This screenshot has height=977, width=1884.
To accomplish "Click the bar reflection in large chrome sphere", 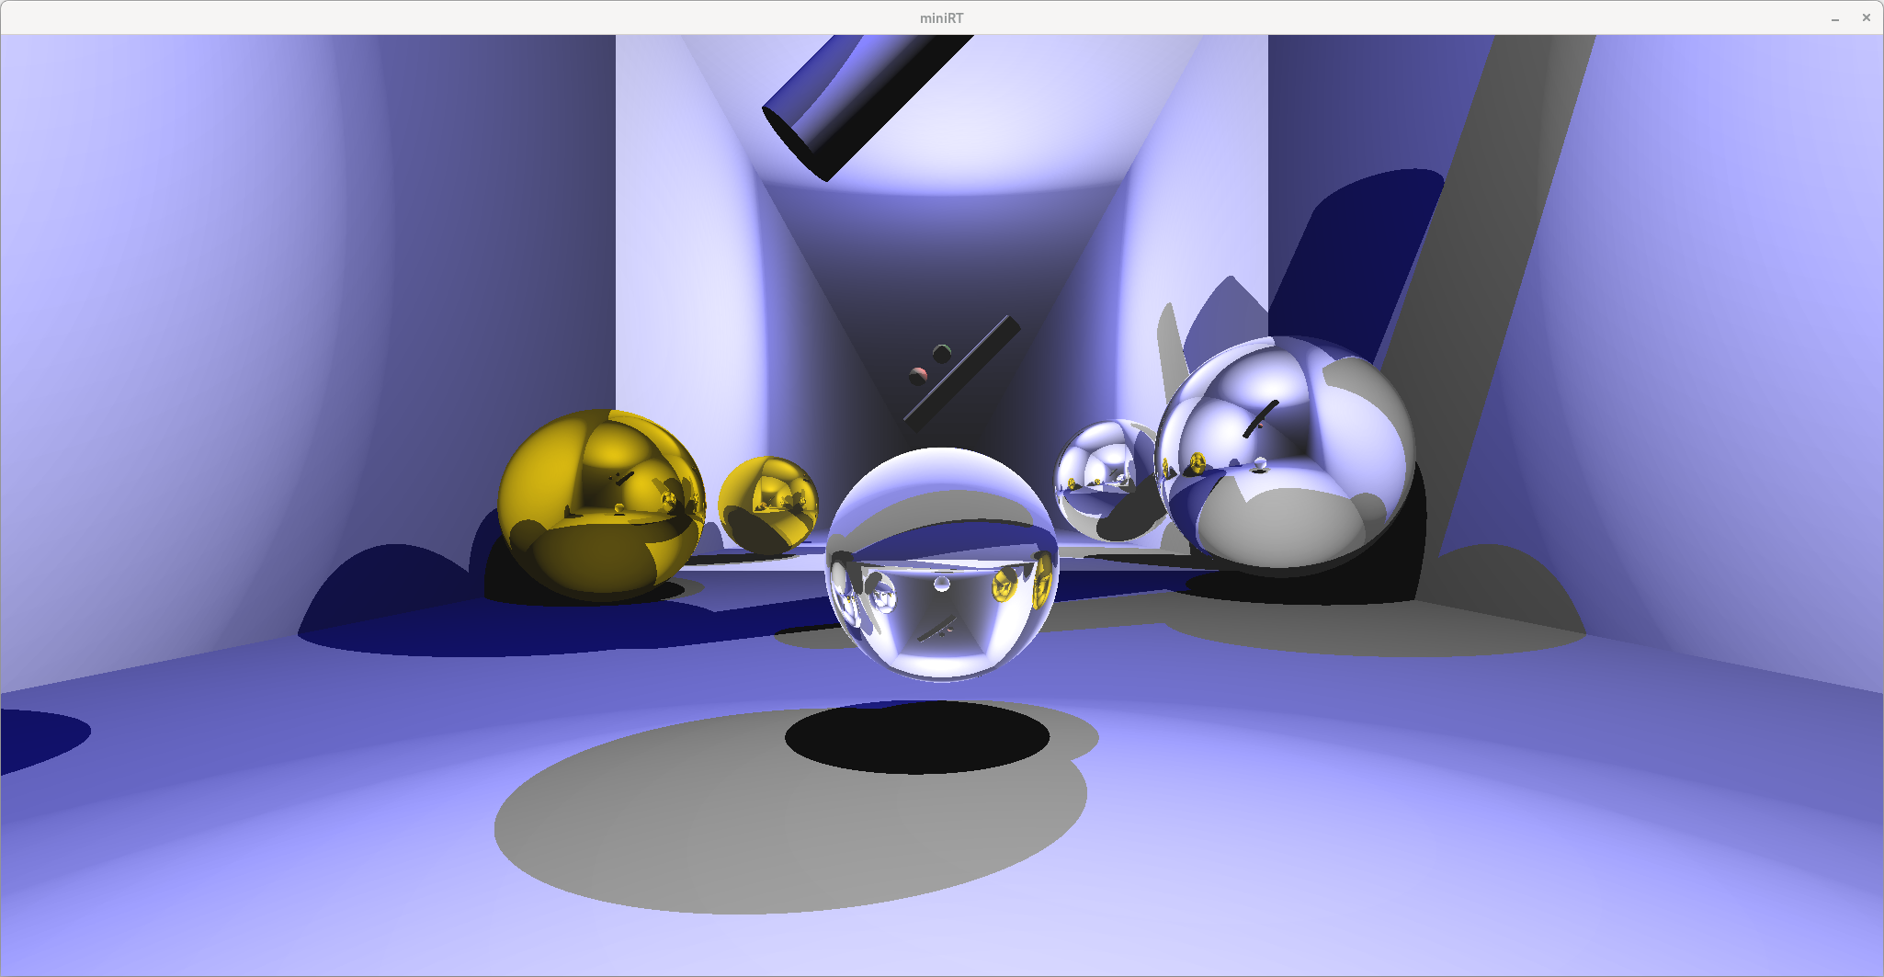I will [x=1261, y=418].
